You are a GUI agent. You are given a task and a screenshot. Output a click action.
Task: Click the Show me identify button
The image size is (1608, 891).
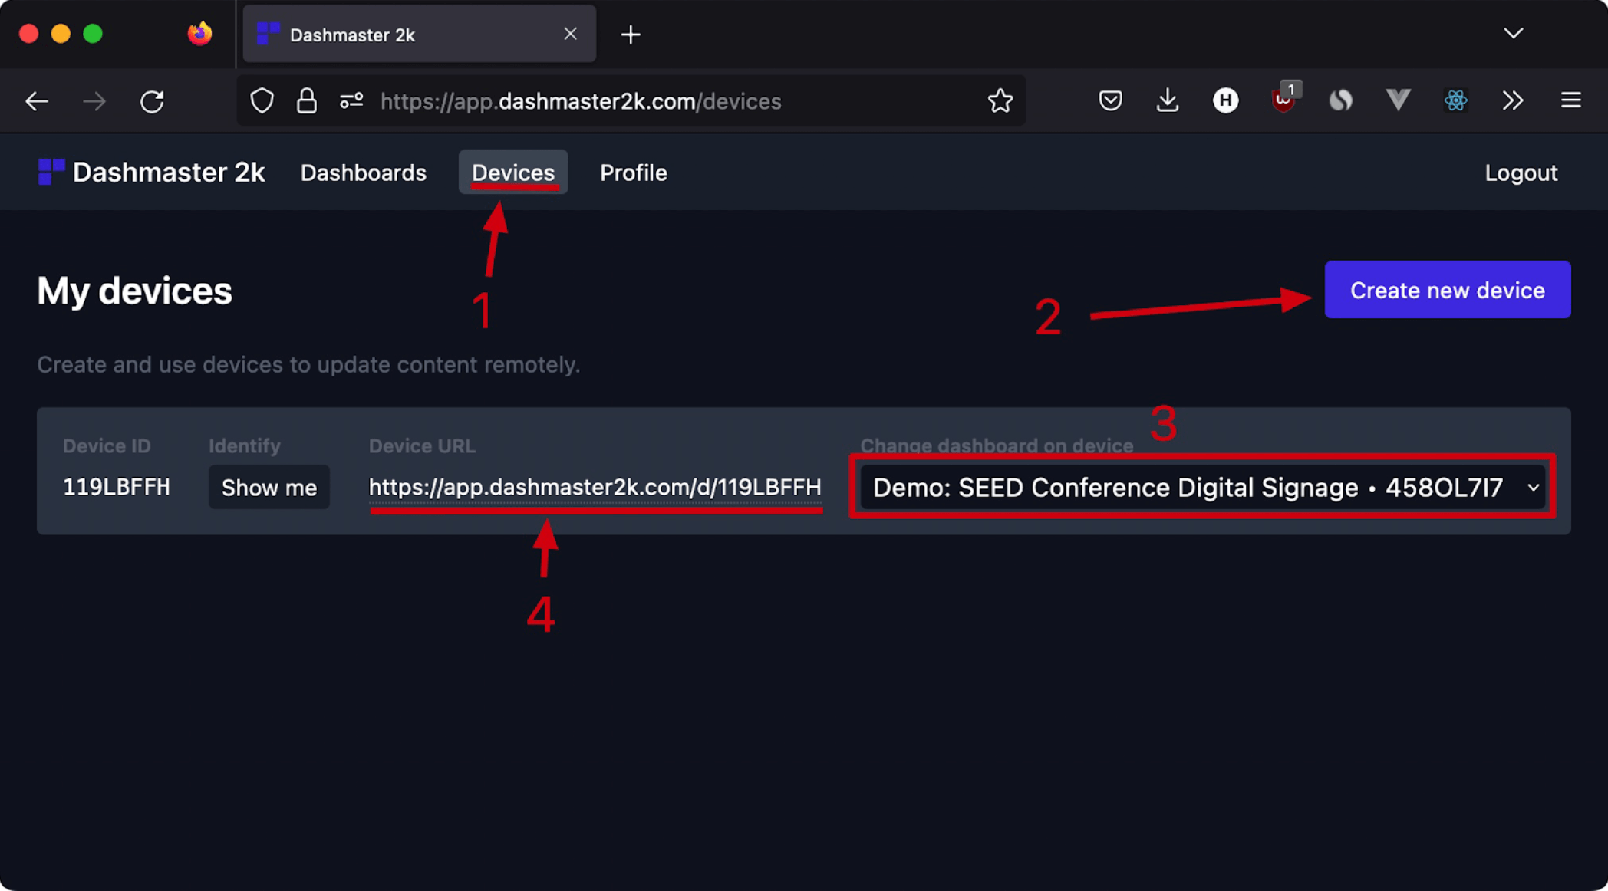(x=269, y=487)
